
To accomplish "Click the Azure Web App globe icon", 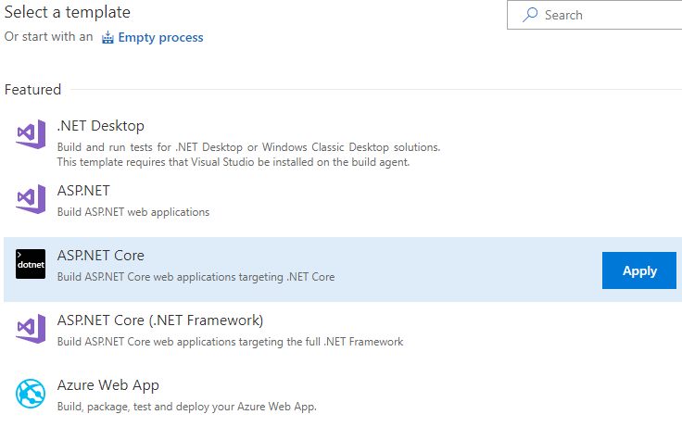I will (x=31, y=394).
